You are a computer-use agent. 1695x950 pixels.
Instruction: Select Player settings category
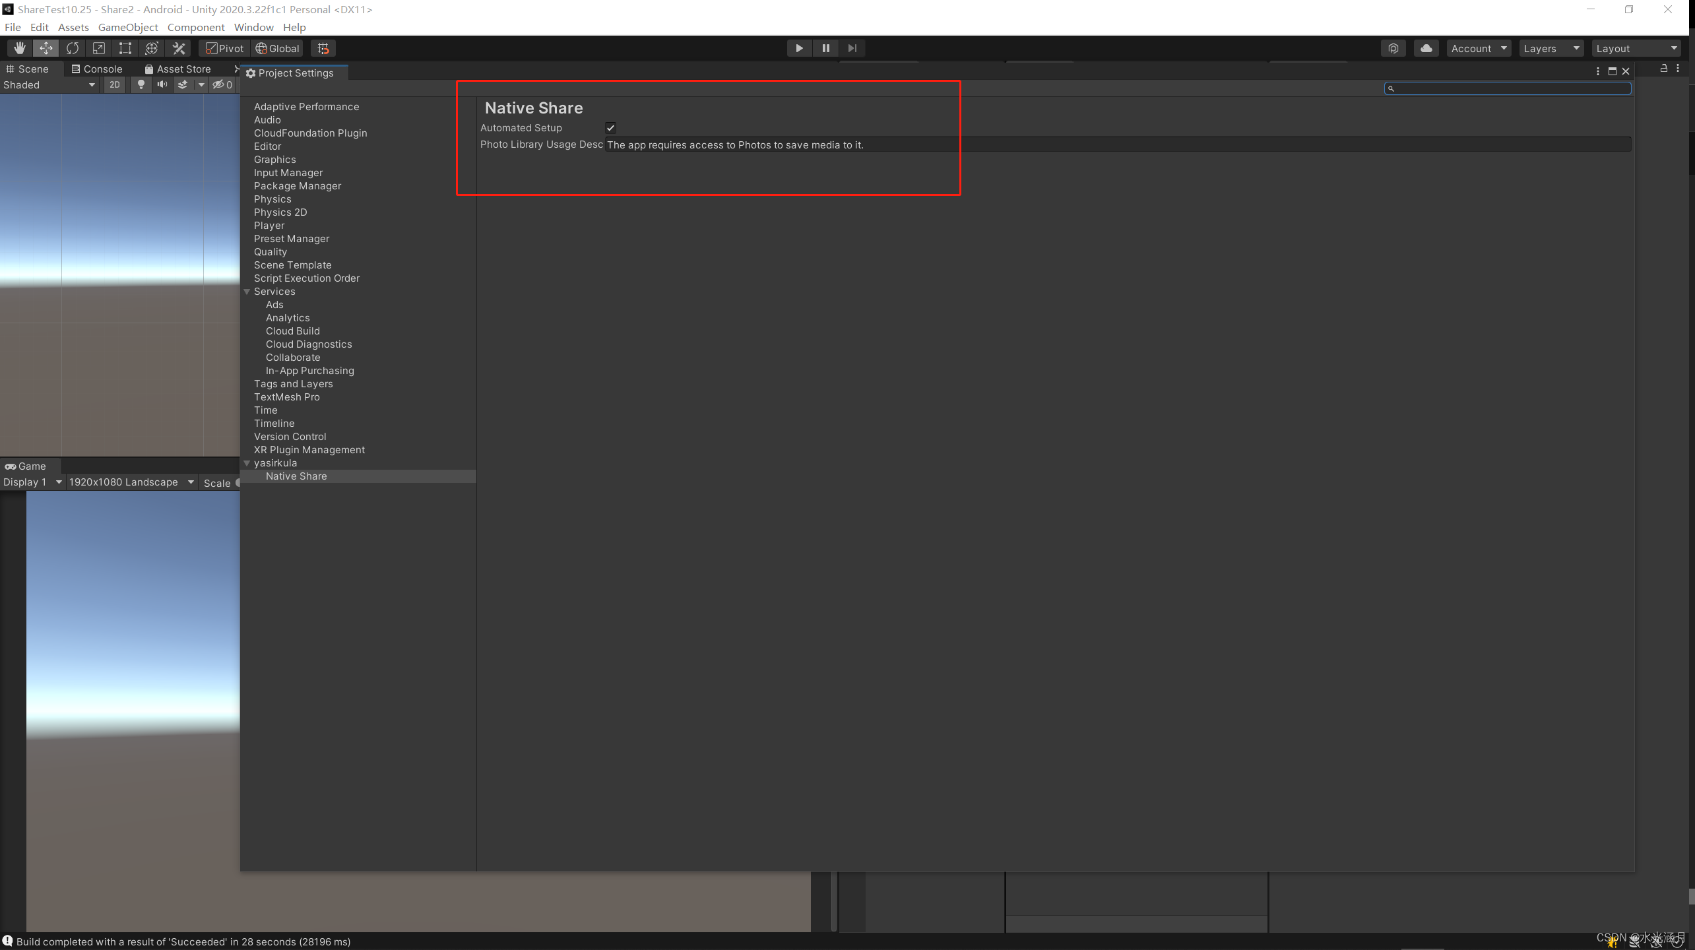pos(269,226)
